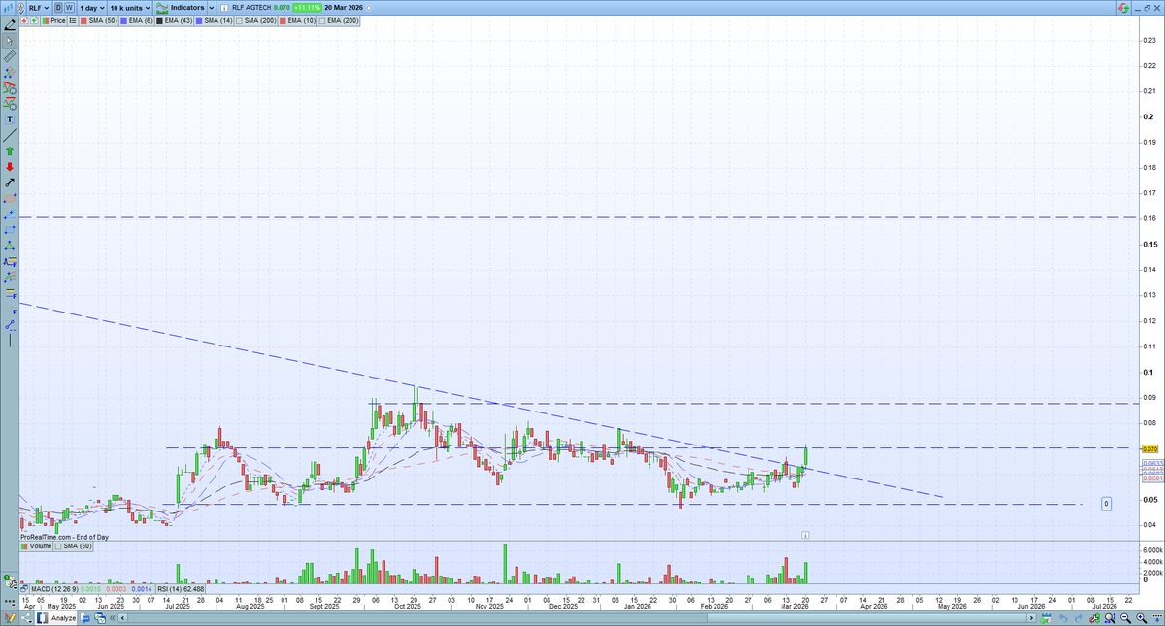The image size is (1165, 626).
Task: Enable SMA (200) indicator
Action: tap(255, 21)
